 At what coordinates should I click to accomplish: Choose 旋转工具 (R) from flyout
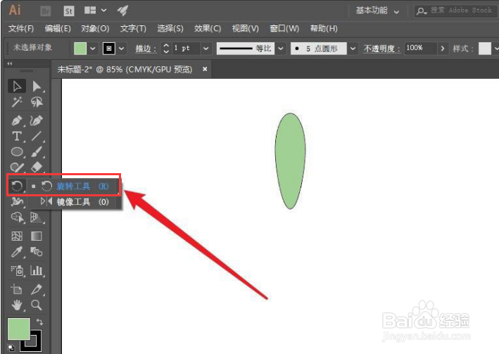[75, 186]
